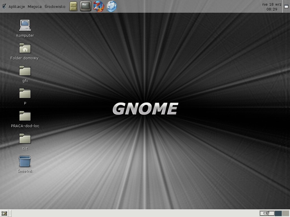Open the Miejsca menu
This screenshot has height=217, width=290.
pos(35,7)
